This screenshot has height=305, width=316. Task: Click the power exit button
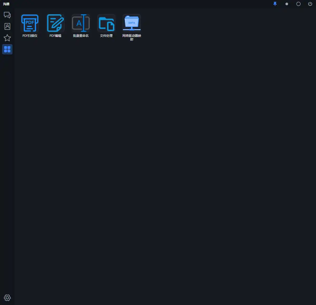(x=310, y=4)
